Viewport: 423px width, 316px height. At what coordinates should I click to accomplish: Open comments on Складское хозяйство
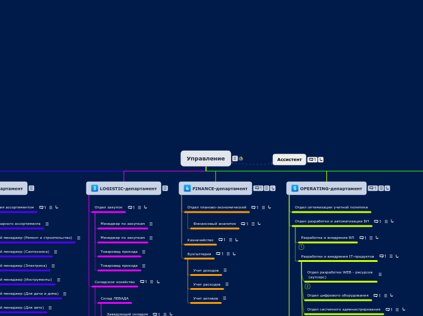143,282
